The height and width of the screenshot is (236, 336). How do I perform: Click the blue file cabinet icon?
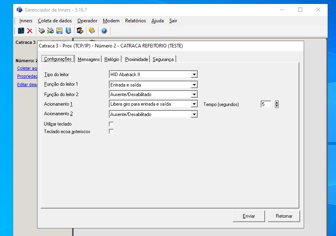click(68, 31)
